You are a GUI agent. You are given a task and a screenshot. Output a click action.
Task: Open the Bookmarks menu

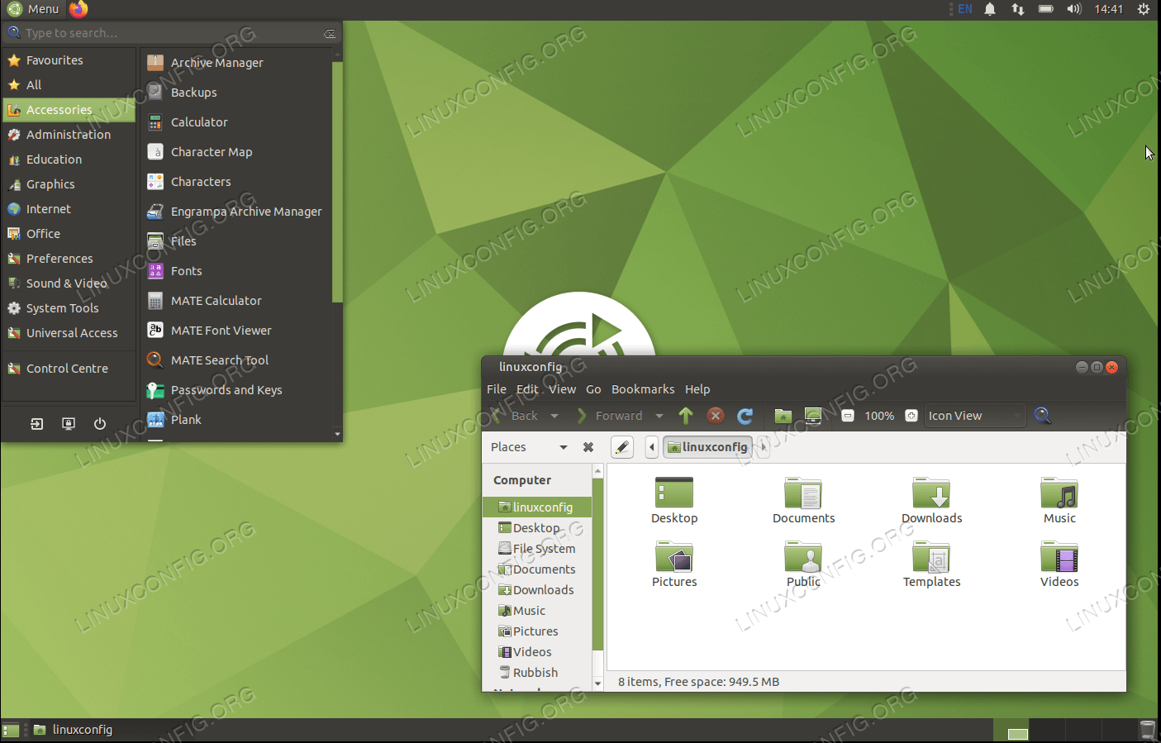pyautogui.click(x=643, y=389)
